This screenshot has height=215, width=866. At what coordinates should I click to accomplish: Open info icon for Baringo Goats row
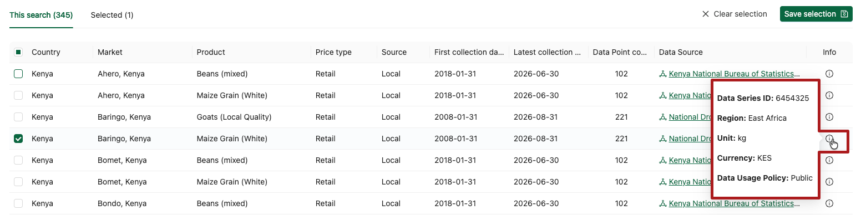tap(829, 117)
